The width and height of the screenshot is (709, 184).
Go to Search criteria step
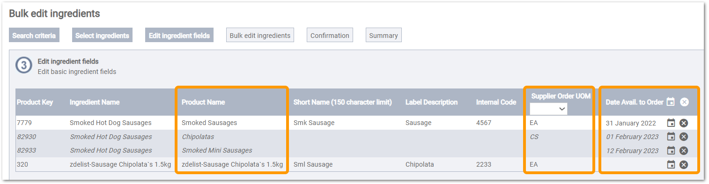pyautogui.click(x=34, y=36)
